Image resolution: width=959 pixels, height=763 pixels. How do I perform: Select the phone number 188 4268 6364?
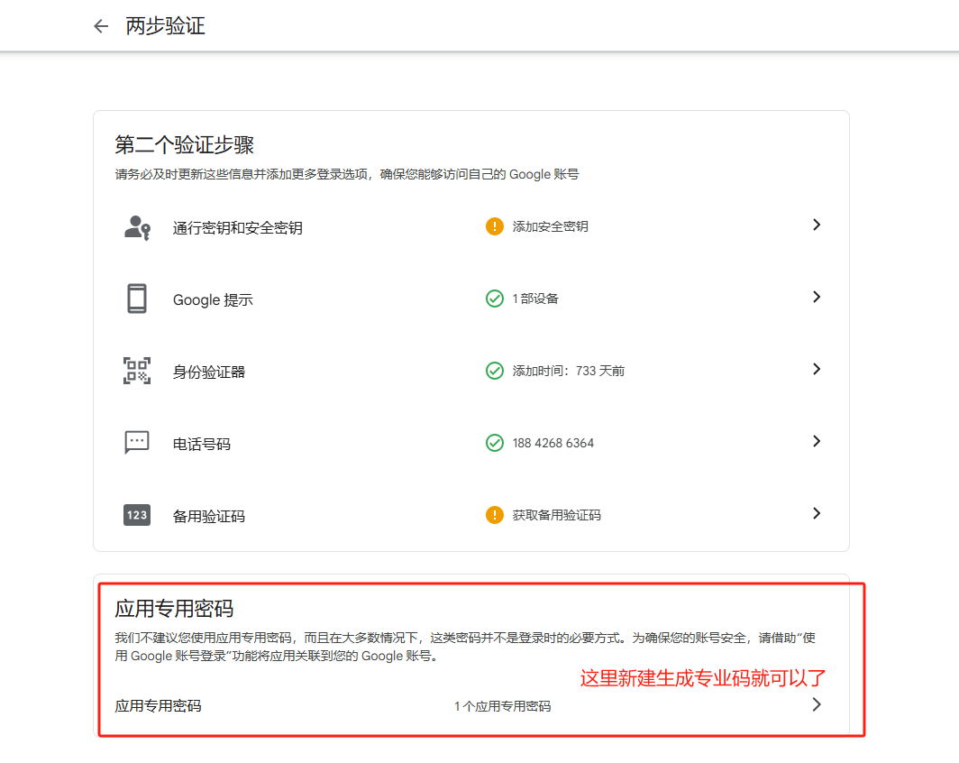point(554,442)
